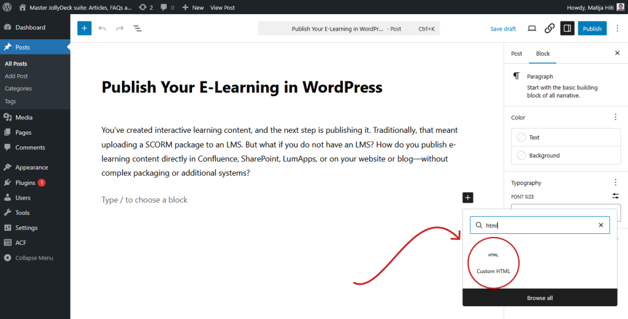Toggle custom font size controls
This screenshot has height=319, width=628.
615,196
